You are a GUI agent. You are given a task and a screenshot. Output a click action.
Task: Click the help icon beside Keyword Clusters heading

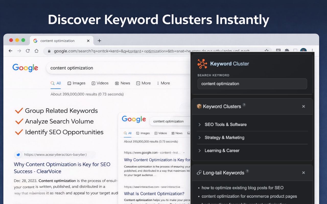click(244, 104)
